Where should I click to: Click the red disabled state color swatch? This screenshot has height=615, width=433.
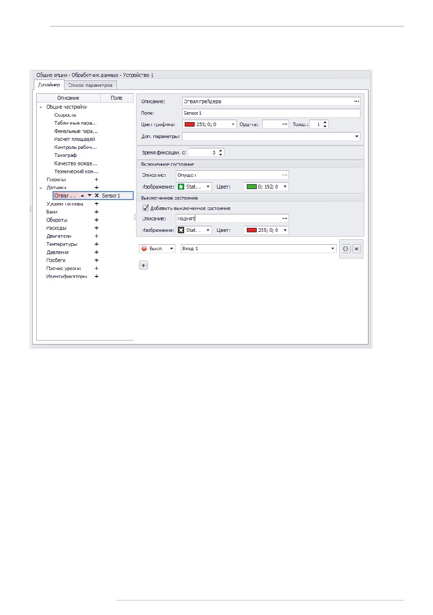pyautogui.click(x=251, y=230)
